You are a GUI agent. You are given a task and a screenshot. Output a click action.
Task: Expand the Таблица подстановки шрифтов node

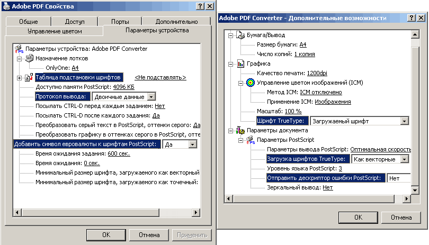(19, 78)
